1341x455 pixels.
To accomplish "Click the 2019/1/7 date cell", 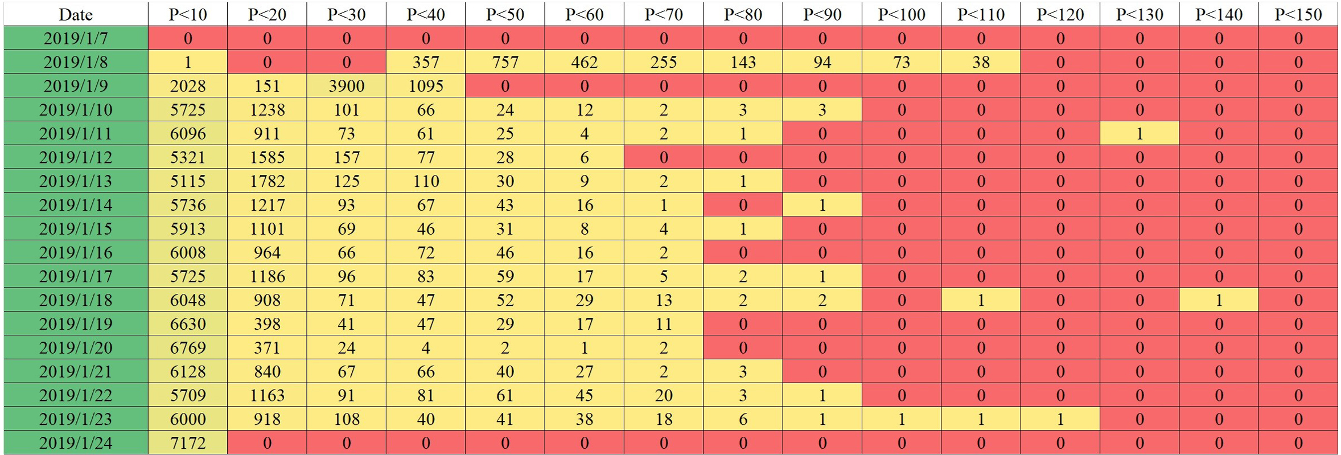I will coord(76,38).
